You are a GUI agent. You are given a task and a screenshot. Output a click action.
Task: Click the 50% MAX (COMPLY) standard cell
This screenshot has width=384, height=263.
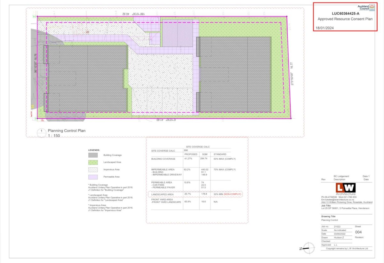[224, 159]
